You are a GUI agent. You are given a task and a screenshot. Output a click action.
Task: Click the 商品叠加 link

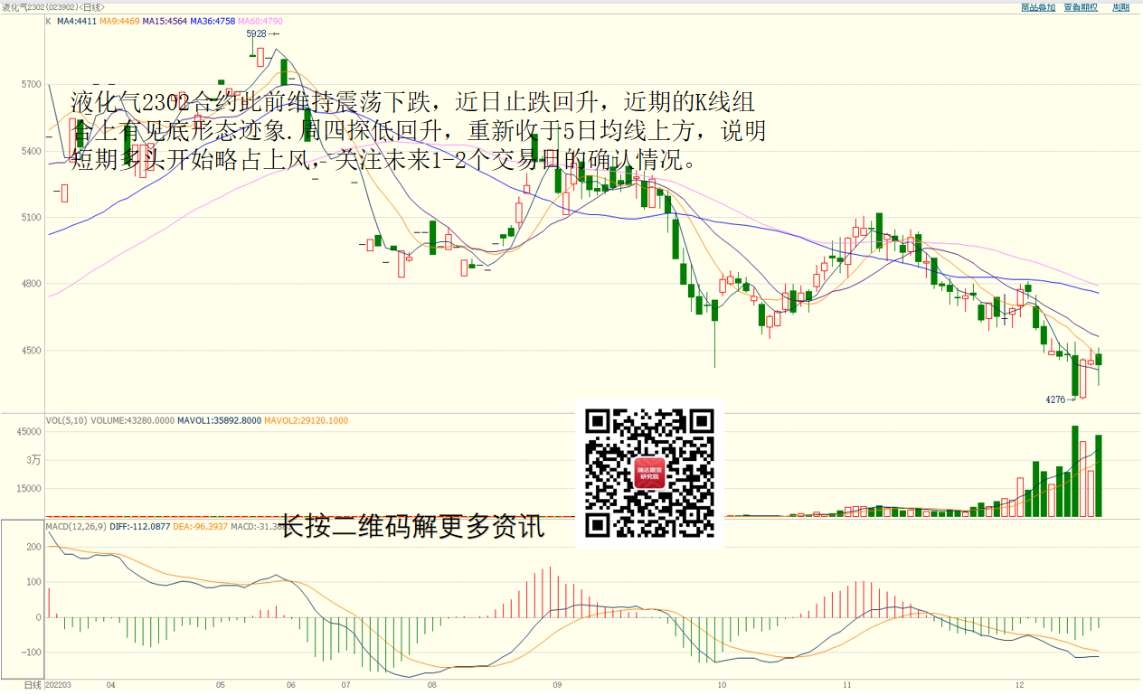point(1038,7)
